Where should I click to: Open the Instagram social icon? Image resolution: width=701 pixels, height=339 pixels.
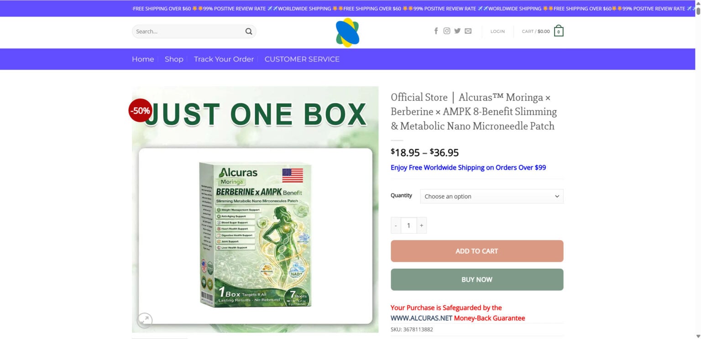point(447,31)
